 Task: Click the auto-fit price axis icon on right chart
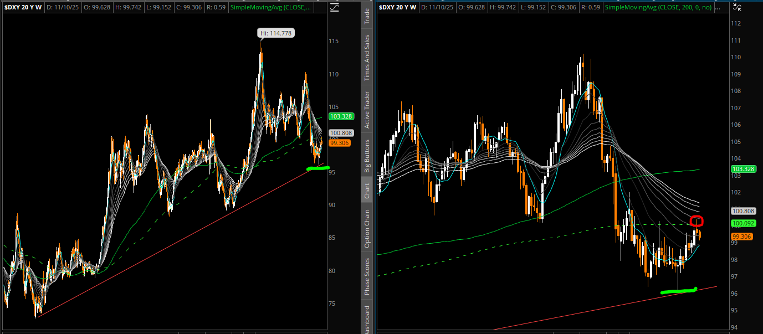[736, 7]
